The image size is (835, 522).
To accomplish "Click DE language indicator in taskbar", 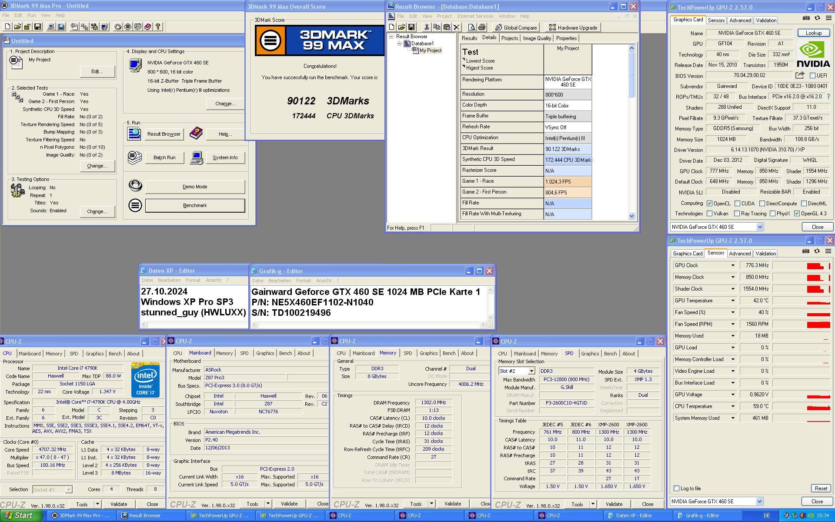I will (x=766, y=515).
